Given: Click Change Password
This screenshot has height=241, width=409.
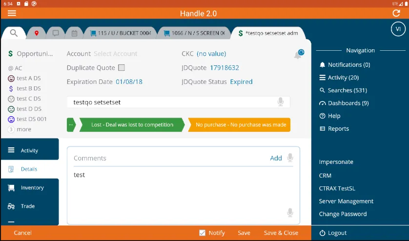Looking at the screenshot, I should pos(343,214).
